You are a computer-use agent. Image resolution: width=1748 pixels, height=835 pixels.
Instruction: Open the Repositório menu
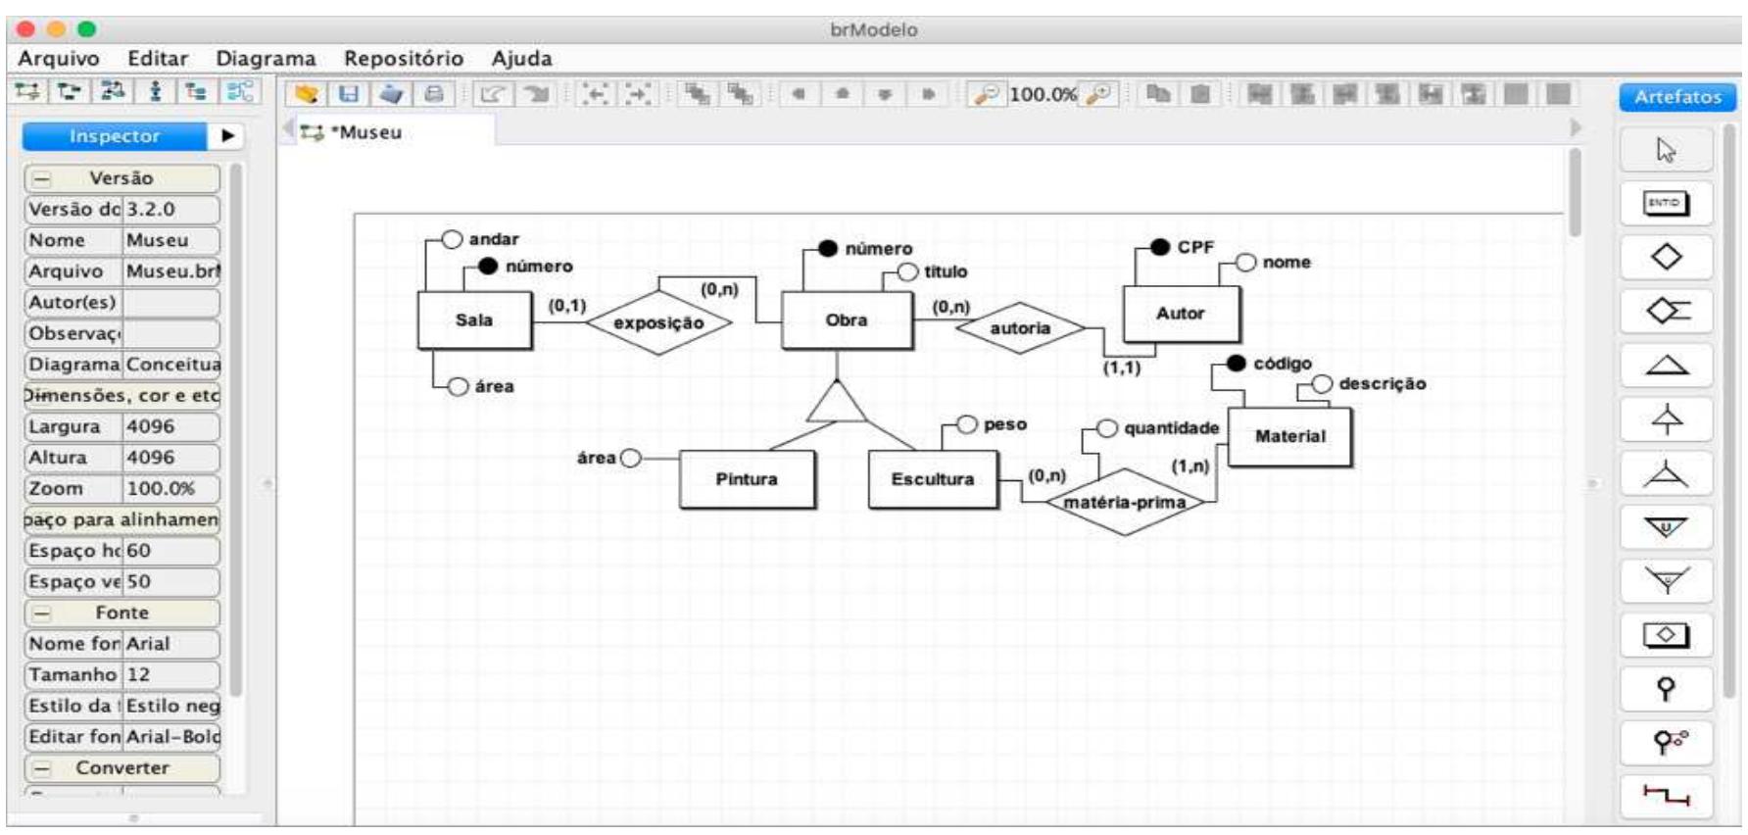(x=404, y=59)
